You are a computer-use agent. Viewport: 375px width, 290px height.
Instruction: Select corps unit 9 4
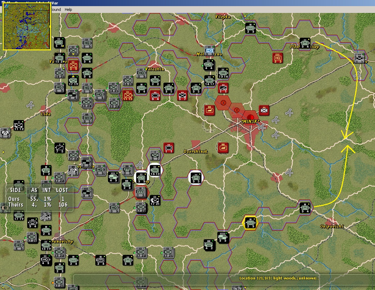[x=73, y=95]
